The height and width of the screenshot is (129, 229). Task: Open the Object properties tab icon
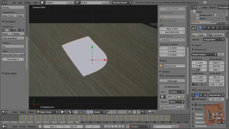[x=213, y=28]
